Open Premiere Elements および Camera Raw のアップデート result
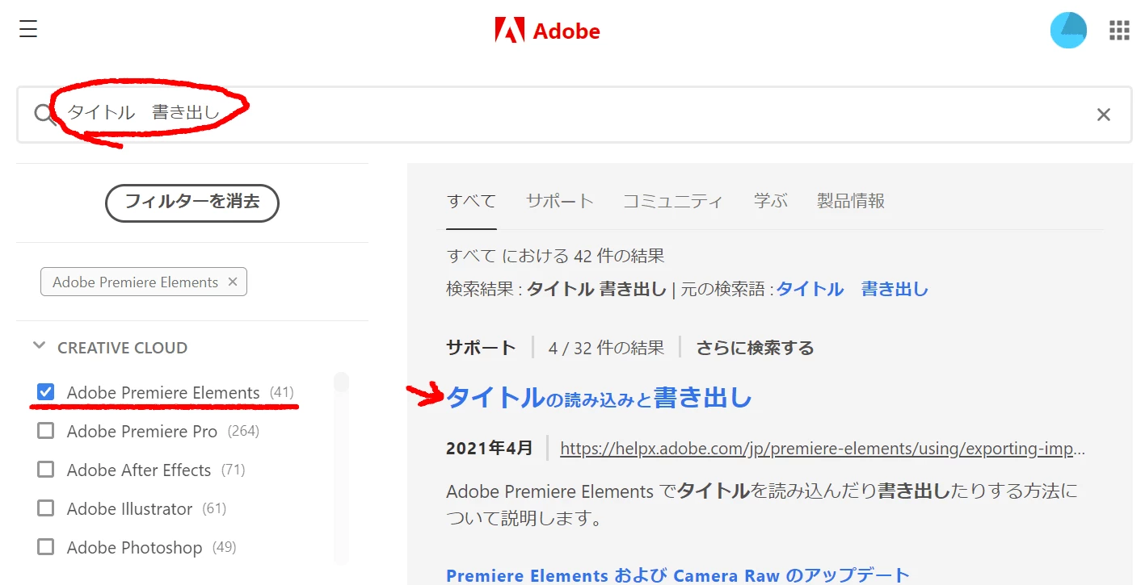The width and height of the screenshot is (1145, 585). click(678, 575)
